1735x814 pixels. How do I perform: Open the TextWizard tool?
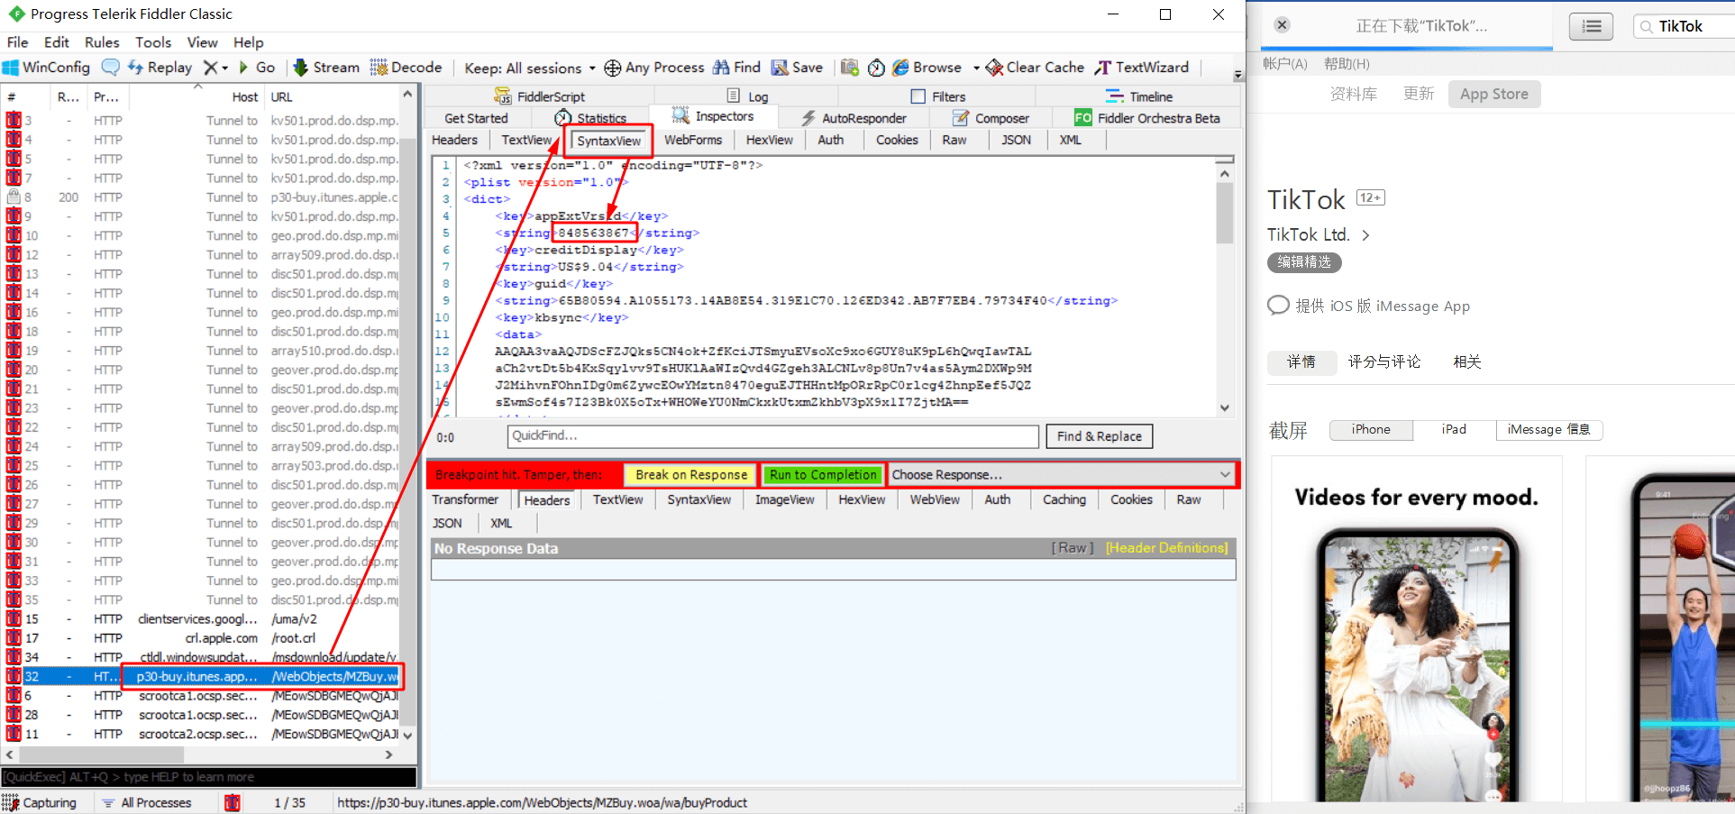[x=1142, y=68]
